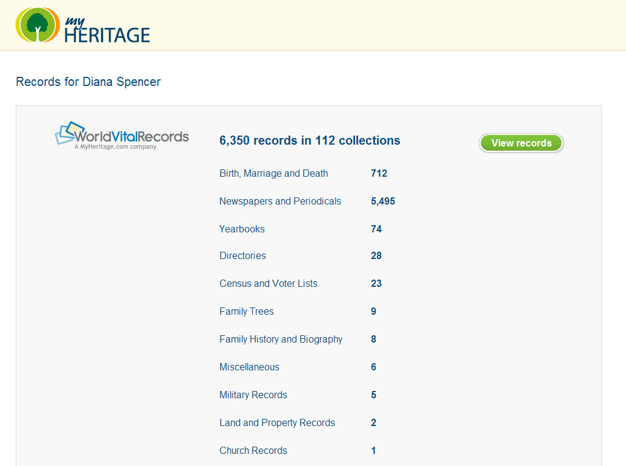Select the Church Records link
Viewport: 626px width, 466px height.
point(253,451)
